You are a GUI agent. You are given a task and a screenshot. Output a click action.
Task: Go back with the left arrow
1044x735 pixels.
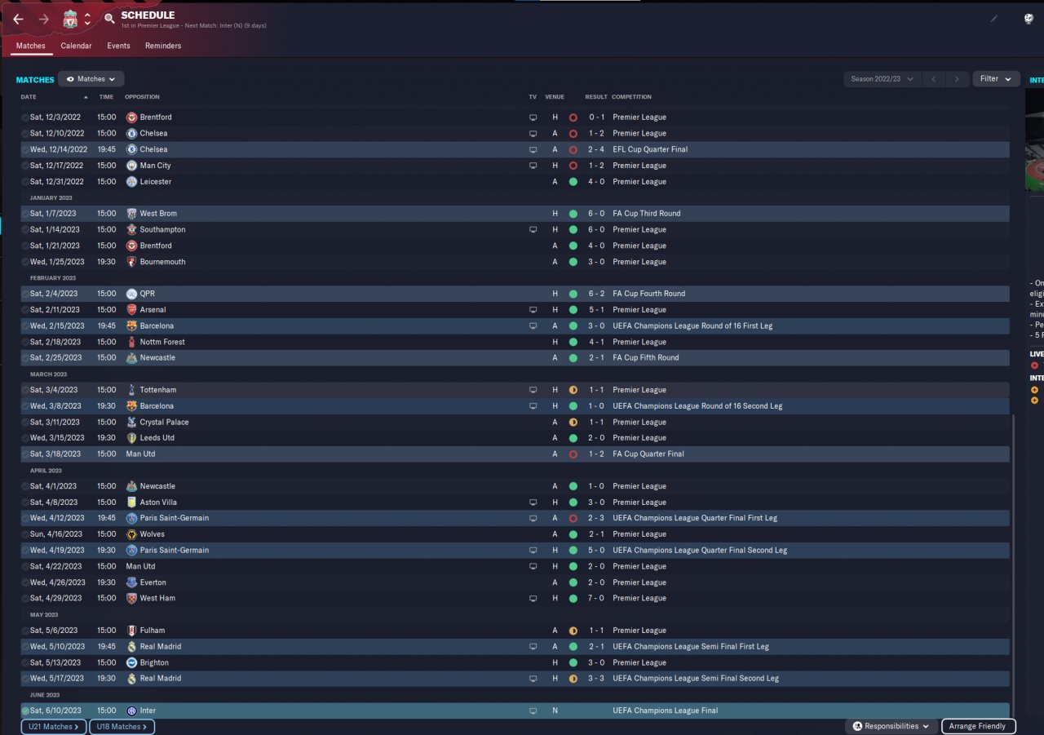tap(18, 20)
